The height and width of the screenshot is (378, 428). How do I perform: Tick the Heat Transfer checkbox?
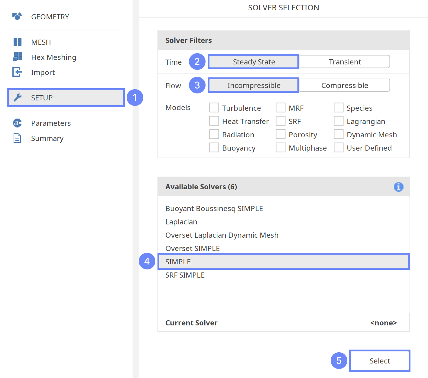pyautogui.click(x=214, y=121)
